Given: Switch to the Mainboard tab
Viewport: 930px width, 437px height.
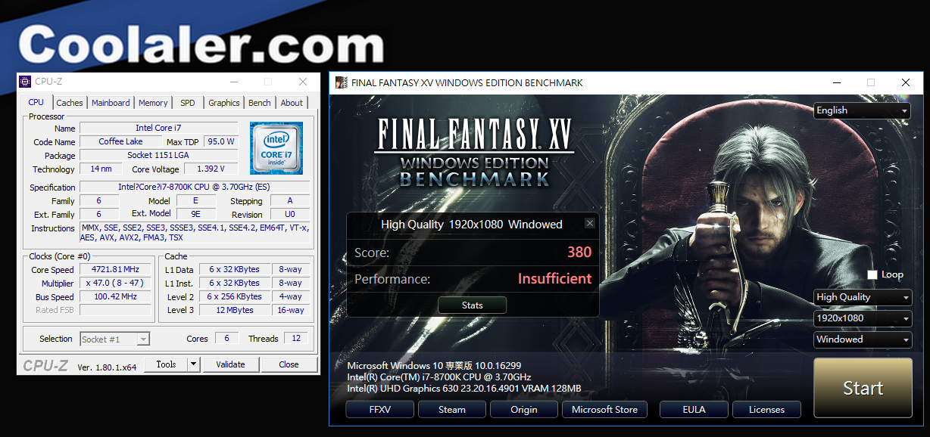Looking at the screenshot, I should 111,103.
